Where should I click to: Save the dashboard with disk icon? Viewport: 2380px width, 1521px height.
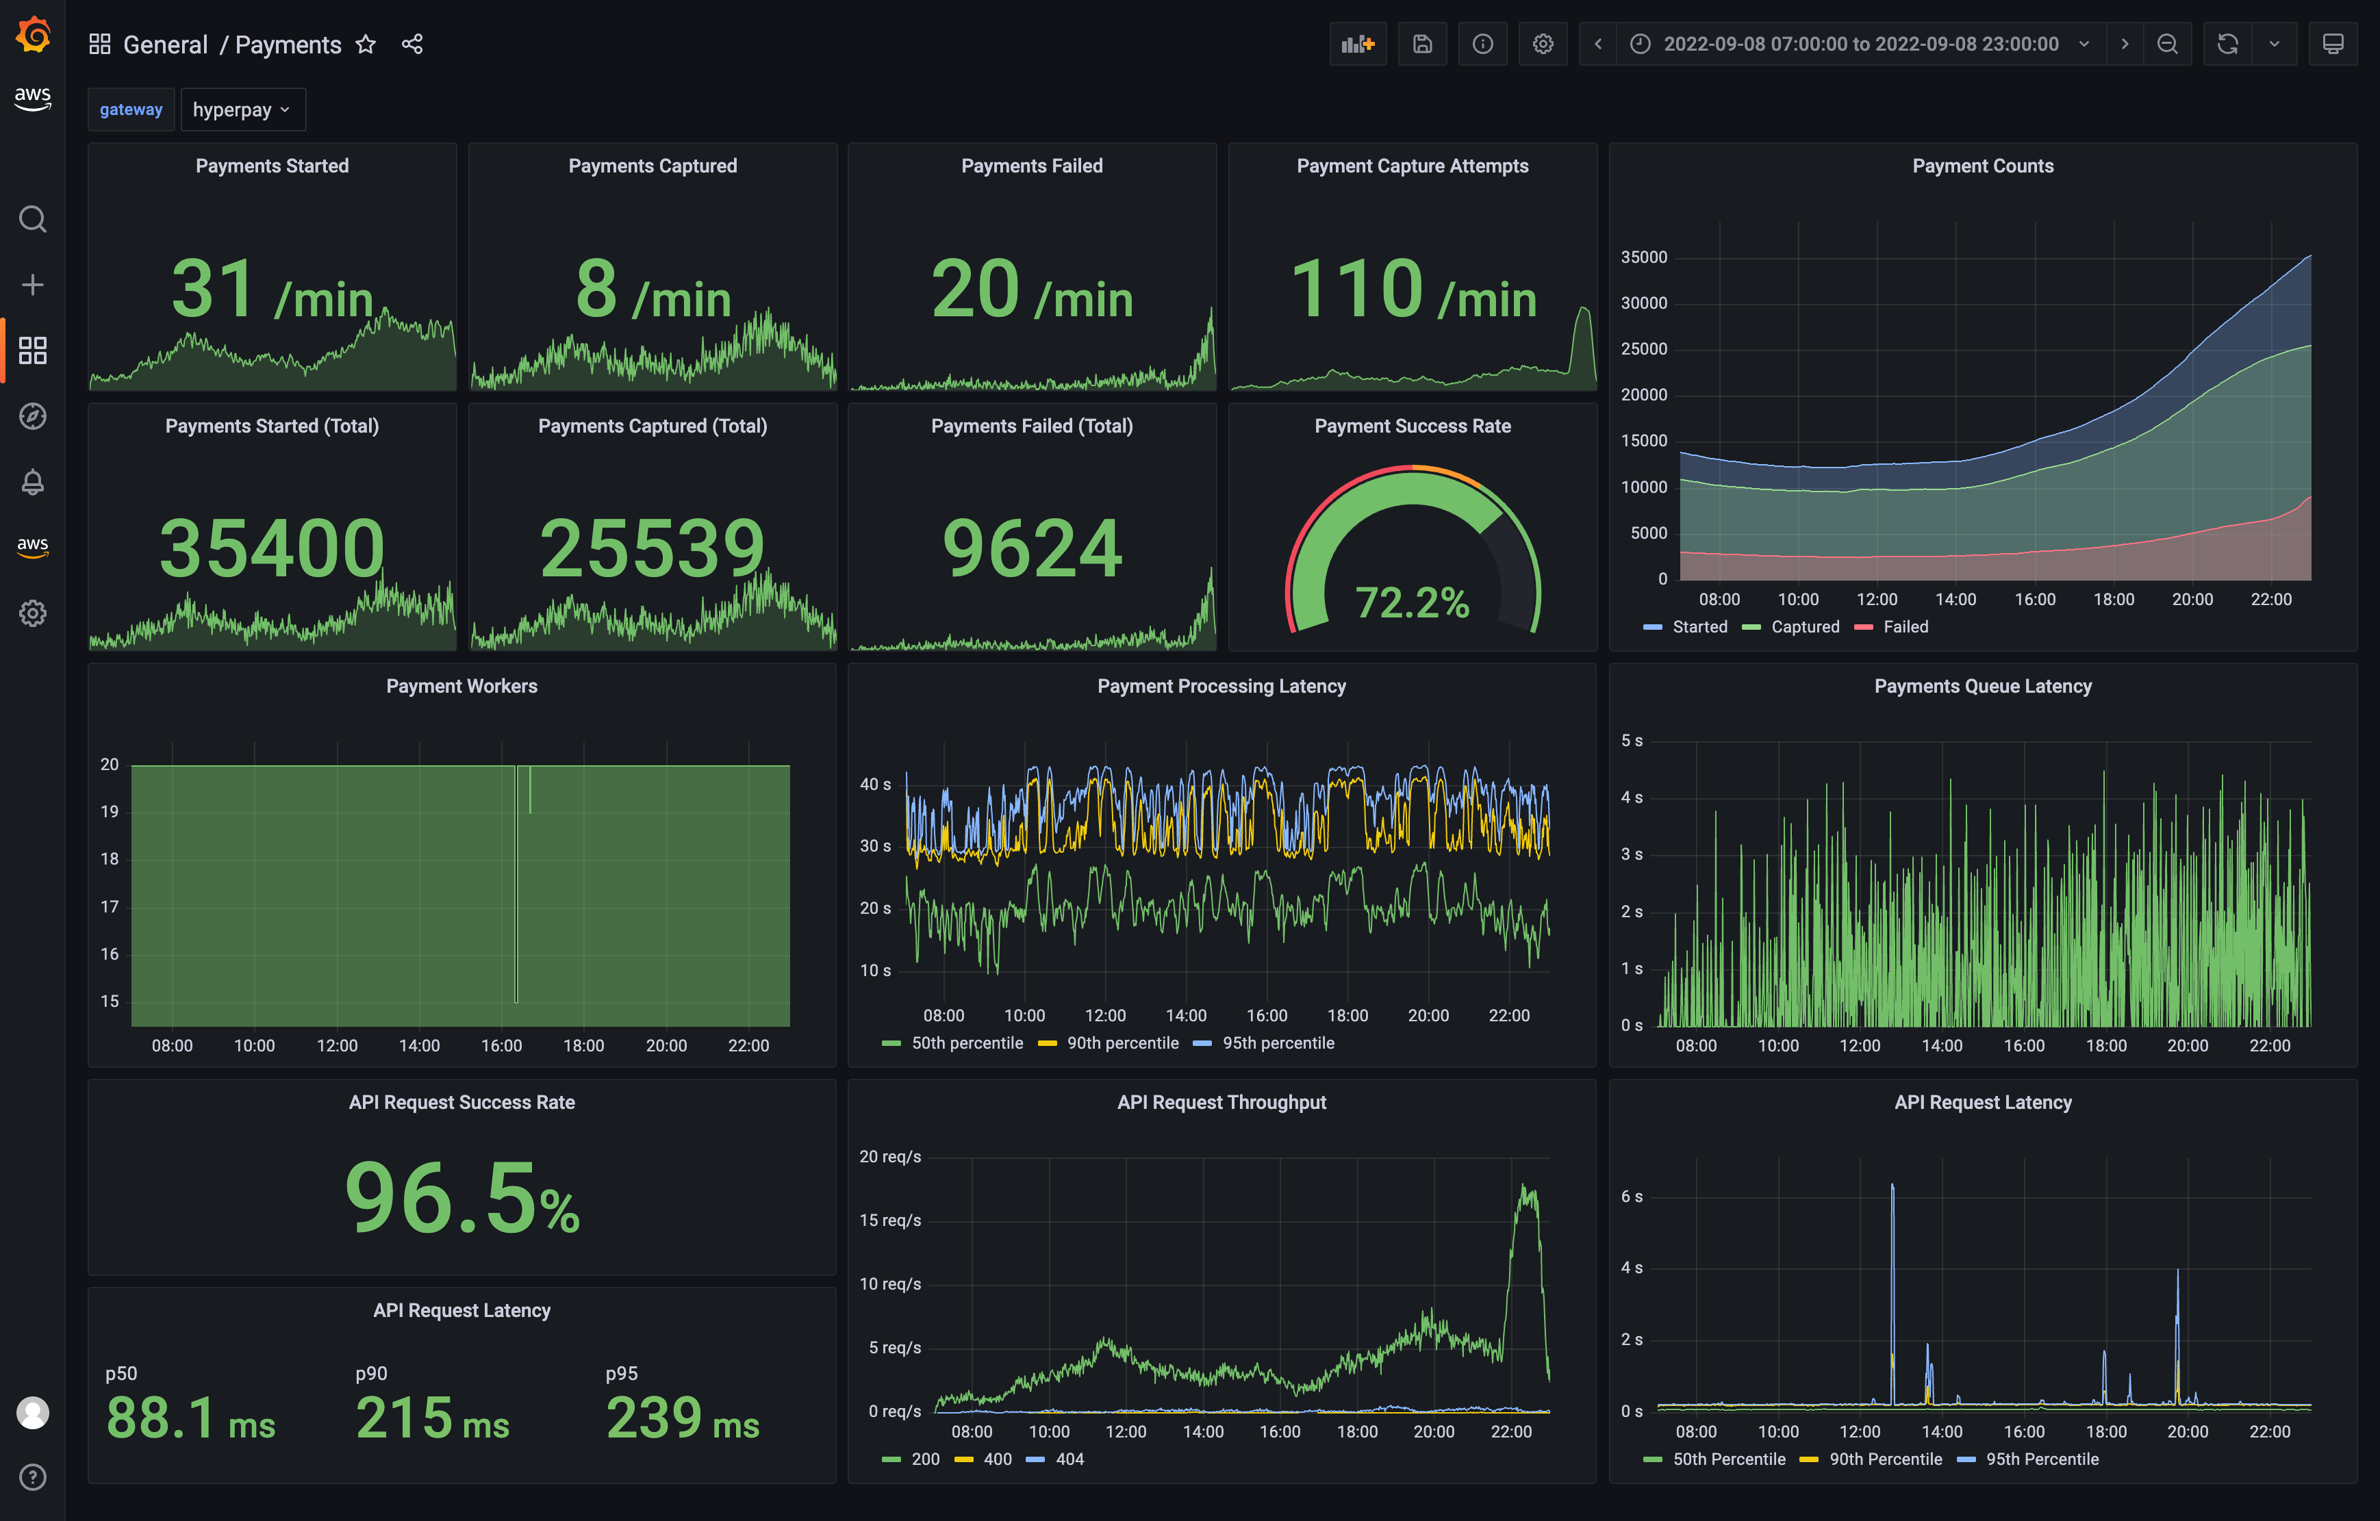(x=1422, y=44)
